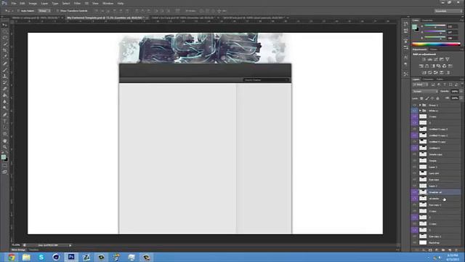Select the Gradient tool
Screen dimensions: 465x262
(5, 95)
